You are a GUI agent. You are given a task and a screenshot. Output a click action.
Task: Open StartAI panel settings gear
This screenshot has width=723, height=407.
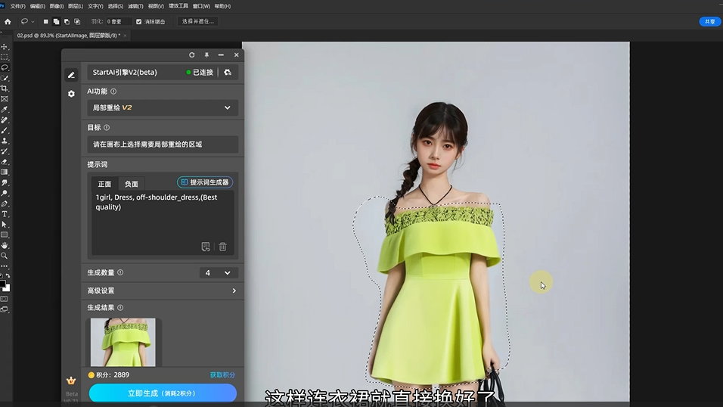(71, 94)
